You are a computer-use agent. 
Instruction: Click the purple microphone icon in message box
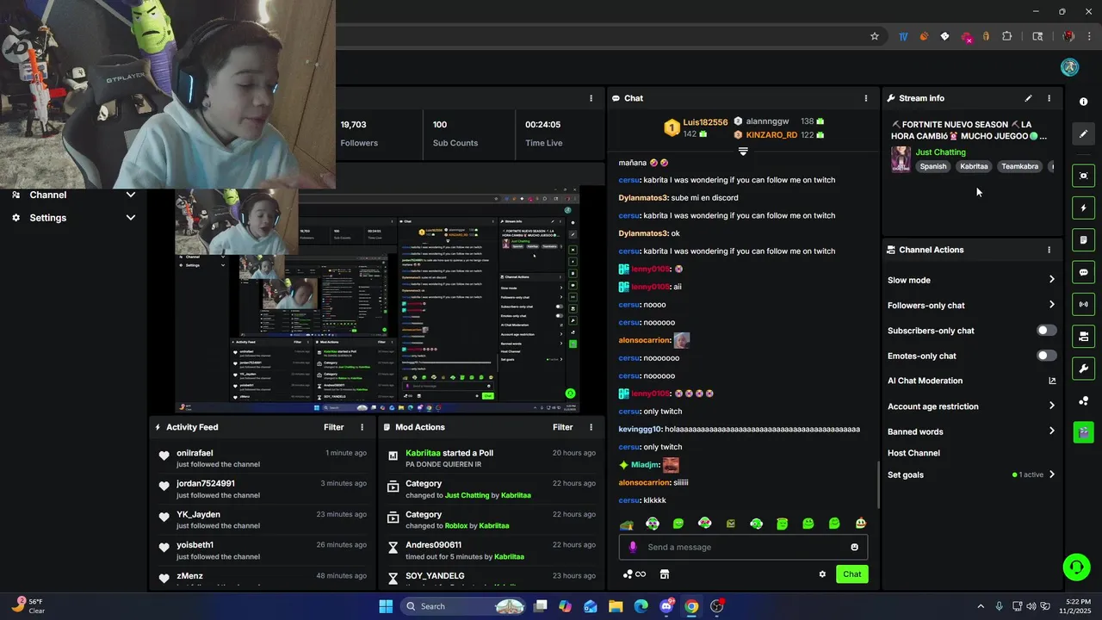[633, 547]
